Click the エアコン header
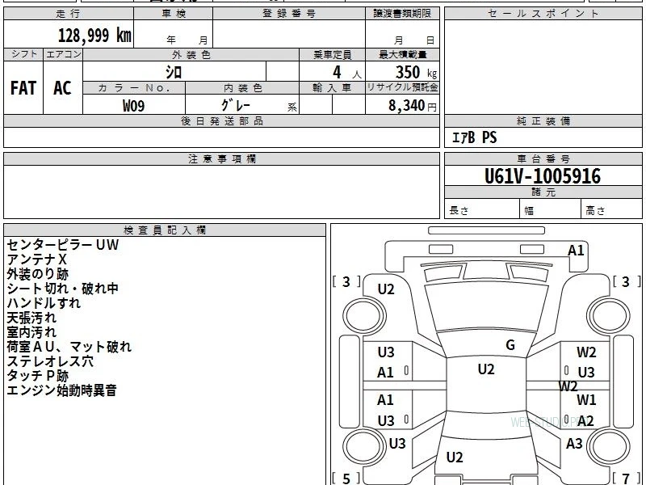The width and height of the screenshot is (646, 485). (x=63, y=54)
